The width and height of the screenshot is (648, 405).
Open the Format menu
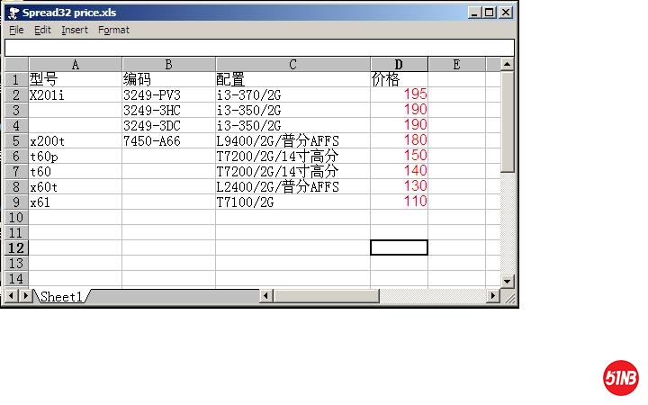(x=113, y=30)
